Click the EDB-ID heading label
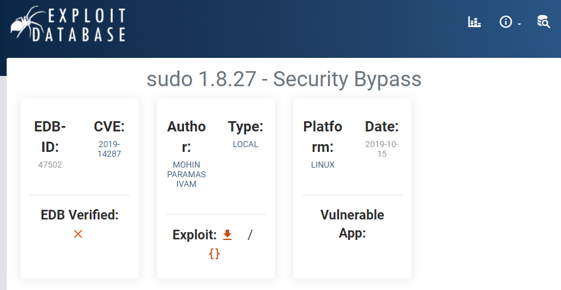 click(x=50, y=137)
